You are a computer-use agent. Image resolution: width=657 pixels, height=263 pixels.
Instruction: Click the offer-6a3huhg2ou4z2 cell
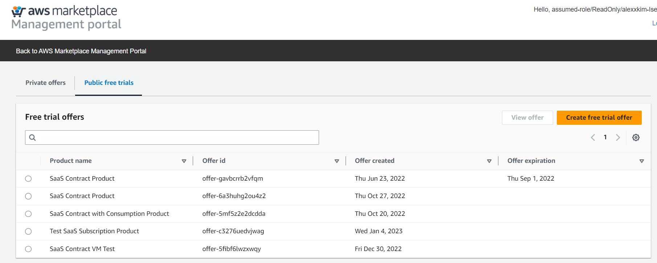tap(234, 196)
